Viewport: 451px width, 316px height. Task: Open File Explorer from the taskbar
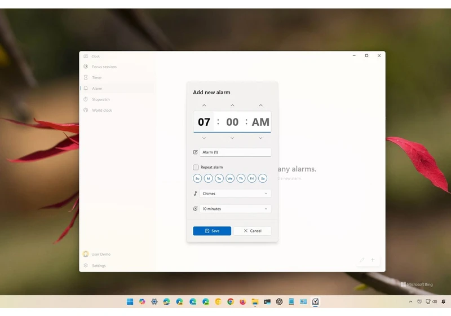click(x=255, y=301)
